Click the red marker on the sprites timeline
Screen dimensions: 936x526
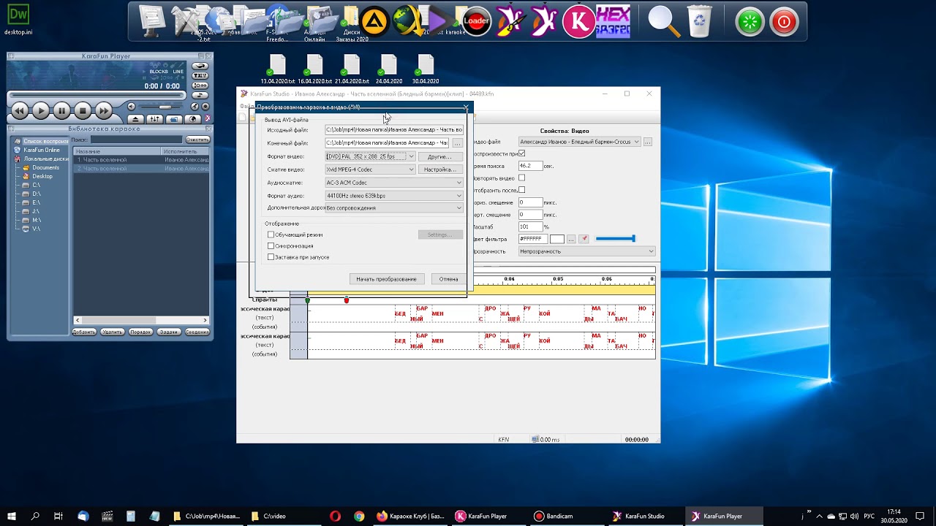pyautogui.click(x=347, y=300)
